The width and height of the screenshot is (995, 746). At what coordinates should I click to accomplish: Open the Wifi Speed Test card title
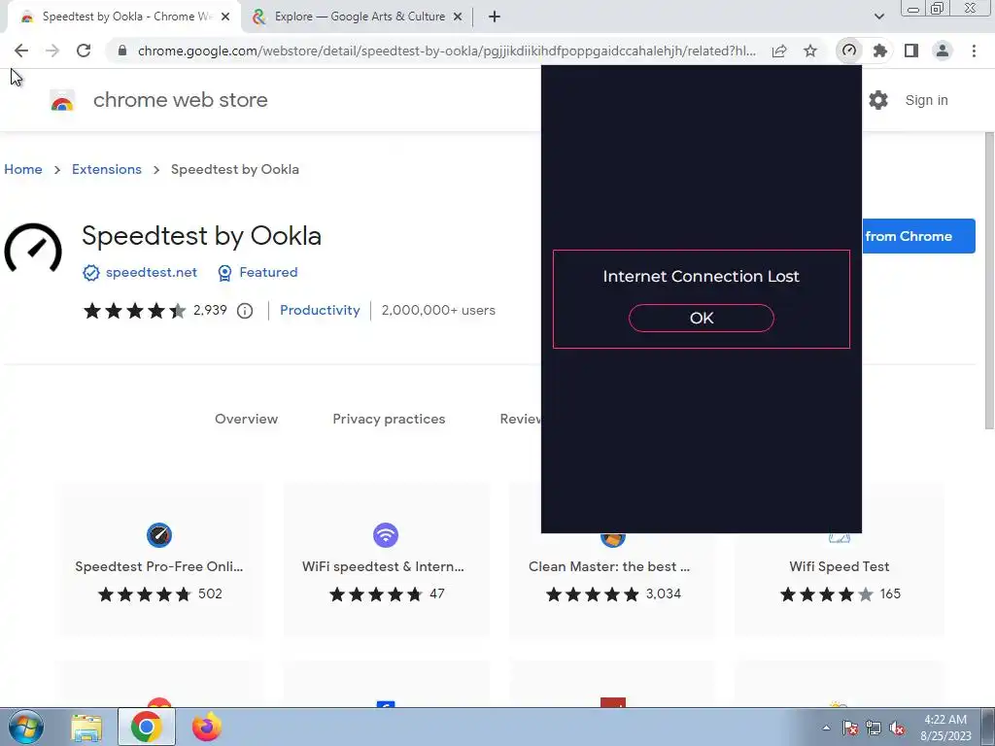(x=839, y=567)
